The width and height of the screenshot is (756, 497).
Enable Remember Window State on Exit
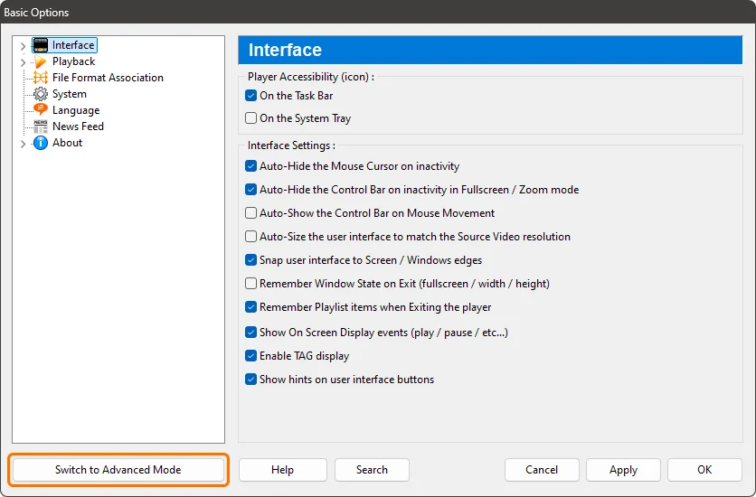[250, 283]
